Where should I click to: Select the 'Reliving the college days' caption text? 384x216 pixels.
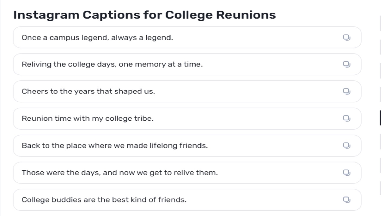click(x=112, y=64)
